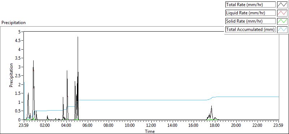Viewport: 289px width, 134px height.
Task: Open the Total Rate plot style swatch
Action: 282,5
